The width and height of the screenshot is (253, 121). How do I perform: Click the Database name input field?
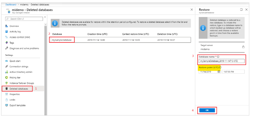pyautogui.click(x=222, y=61)
